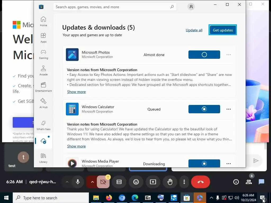Open the taskbar clock and date
271x203 pixels.
[249, 198]
